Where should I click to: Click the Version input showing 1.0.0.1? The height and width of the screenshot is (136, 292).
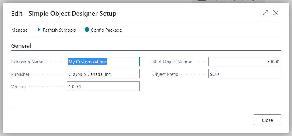pos(103,86)
